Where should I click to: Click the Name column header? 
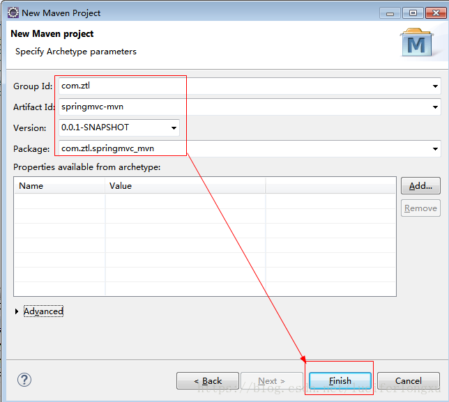tap(59, 186)
